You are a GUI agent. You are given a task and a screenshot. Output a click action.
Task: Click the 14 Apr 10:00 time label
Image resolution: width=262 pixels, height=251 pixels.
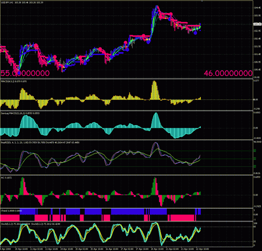pos(67,249)
